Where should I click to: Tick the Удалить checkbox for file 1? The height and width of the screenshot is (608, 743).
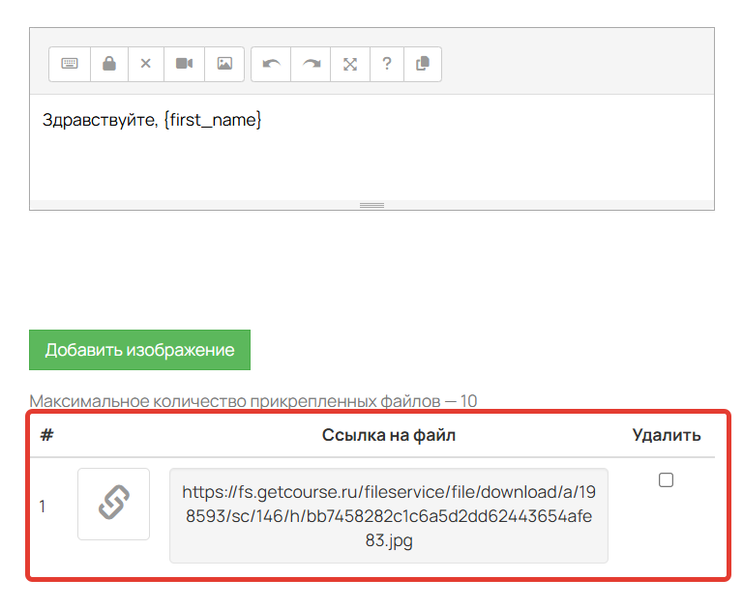666,480
